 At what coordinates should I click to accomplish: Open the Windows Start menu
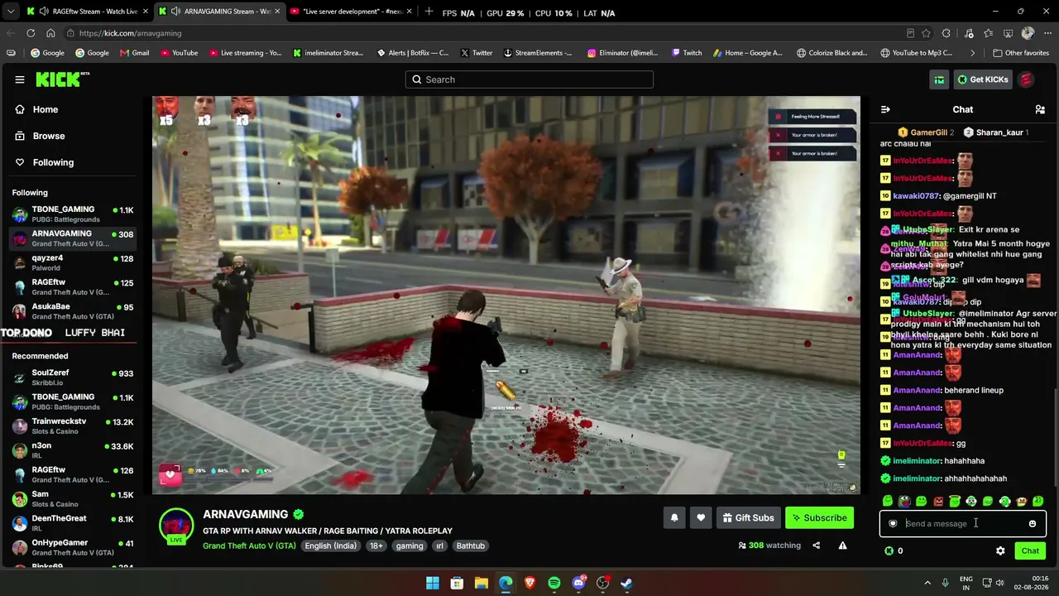(x=433, y=584)
